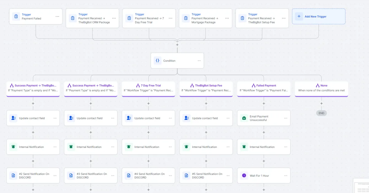Click the TheBigBot Setup Fee branch icon
This screenshot has height=193, width=369.
(192, 86)
